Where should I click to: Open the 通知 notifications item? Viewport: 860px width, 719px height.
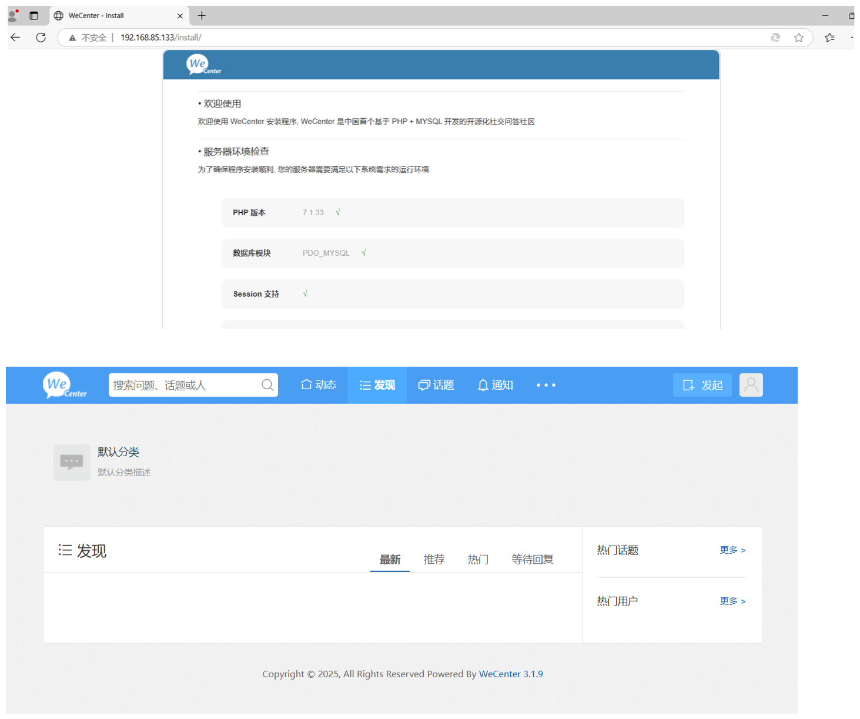[495, 385]
